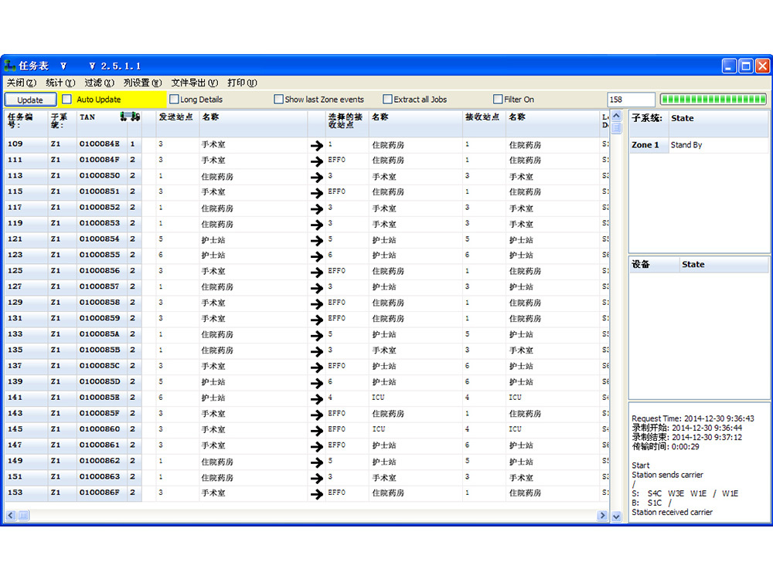
Task: Select task row 109
Action: (307, 144)
